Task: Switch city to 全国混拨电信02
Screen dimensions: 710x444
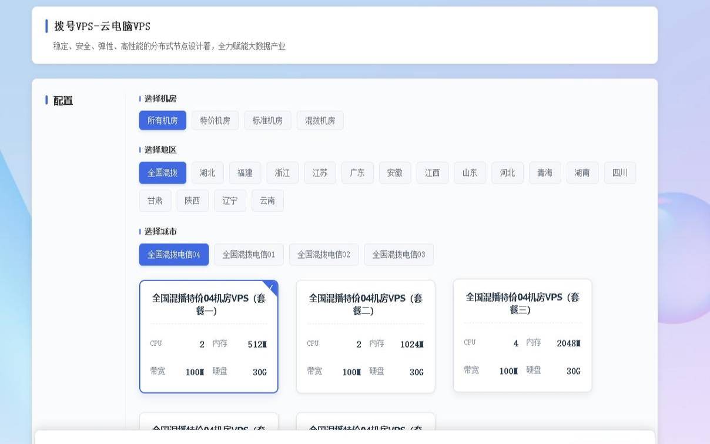Action: coord(324,254)
